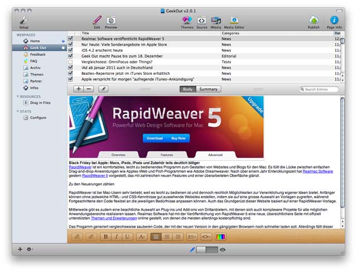The height and width of the screenshot is (272, 357).
Task: Select the Partner page
Action: [40, 81]
